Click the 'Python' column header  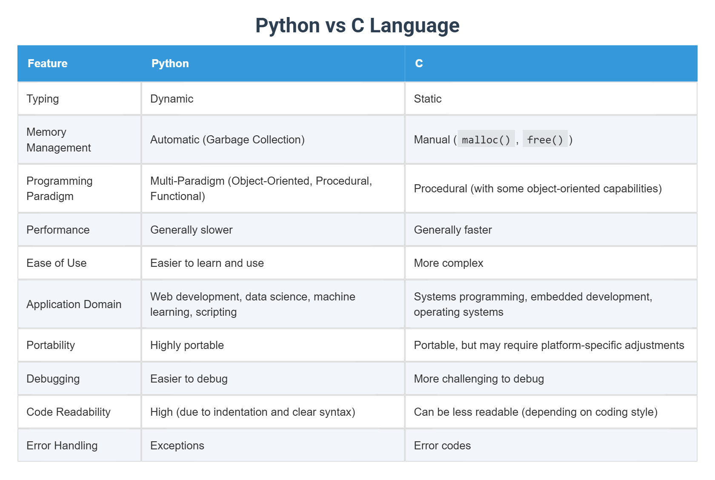[x=273, y=63]
